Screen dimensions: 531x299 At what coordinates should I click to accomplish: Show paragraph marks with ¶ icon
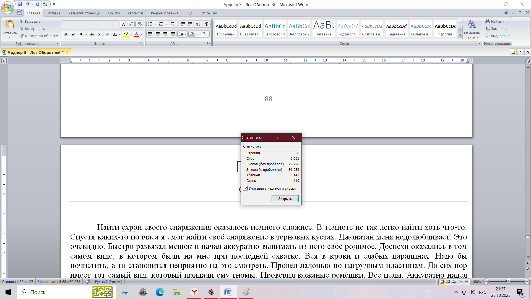[206, 24]
